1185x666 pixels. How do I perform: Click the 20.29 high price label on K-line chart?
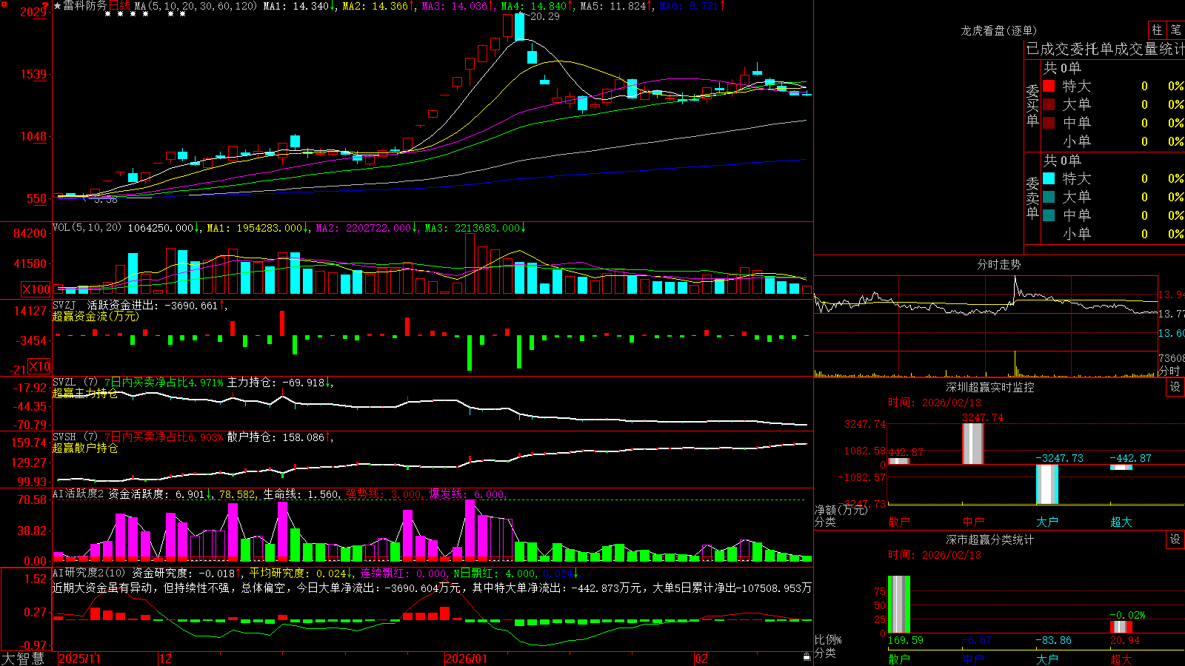(x=545, y=16)
